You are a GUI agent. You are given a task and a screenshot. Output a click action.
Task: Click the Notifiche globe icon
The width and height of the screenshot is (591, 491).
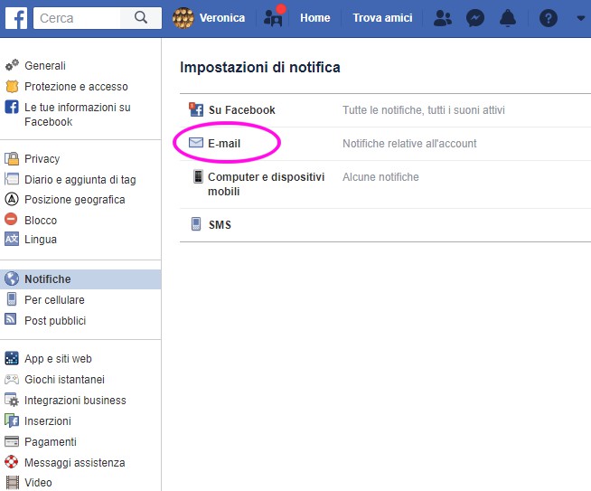12,279
